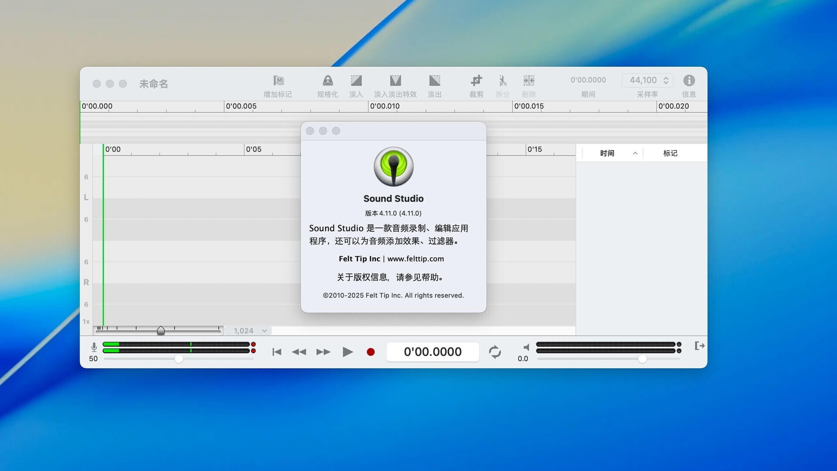Toggle sort arrow on 时间 column

coord(635,153)
